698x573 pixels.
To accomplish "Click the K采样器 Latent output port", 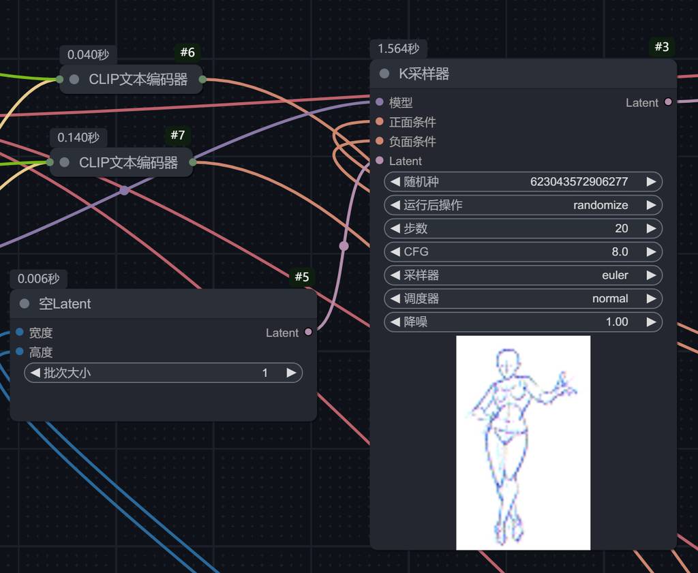I will [668, 102].
